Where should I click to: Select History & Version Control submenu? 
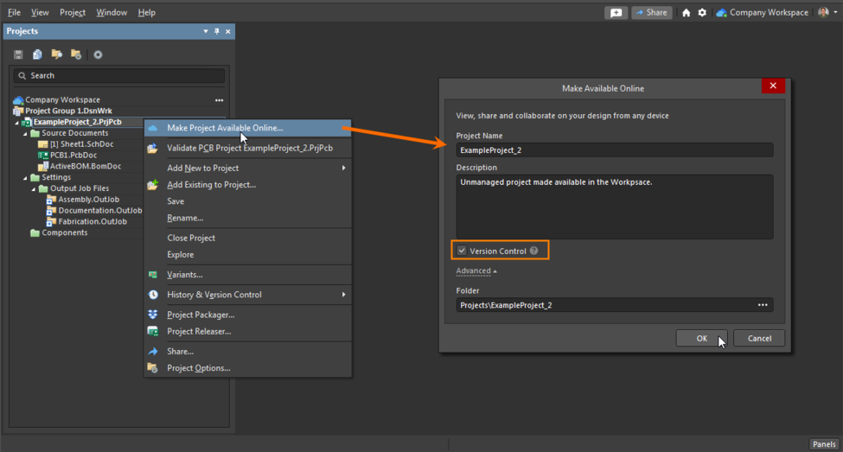[x=214, y=295]
